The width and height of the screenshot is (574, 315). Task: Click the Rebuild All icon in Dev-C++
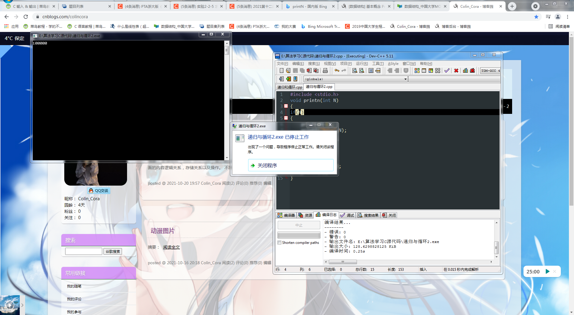438,71
